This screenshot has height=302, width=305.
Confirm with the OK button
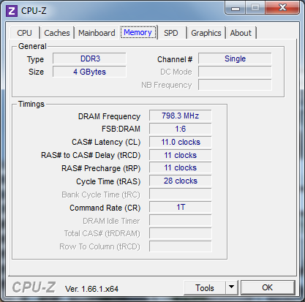click(268, 287)
